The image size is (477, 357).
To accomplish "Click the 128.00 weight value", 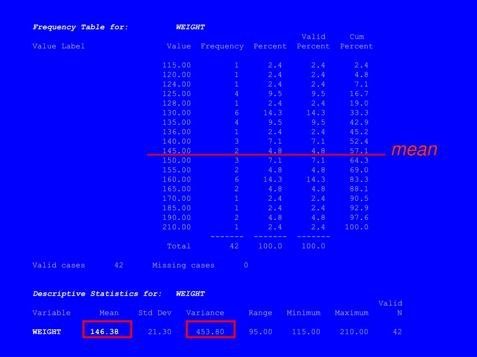I will point(177,103).
